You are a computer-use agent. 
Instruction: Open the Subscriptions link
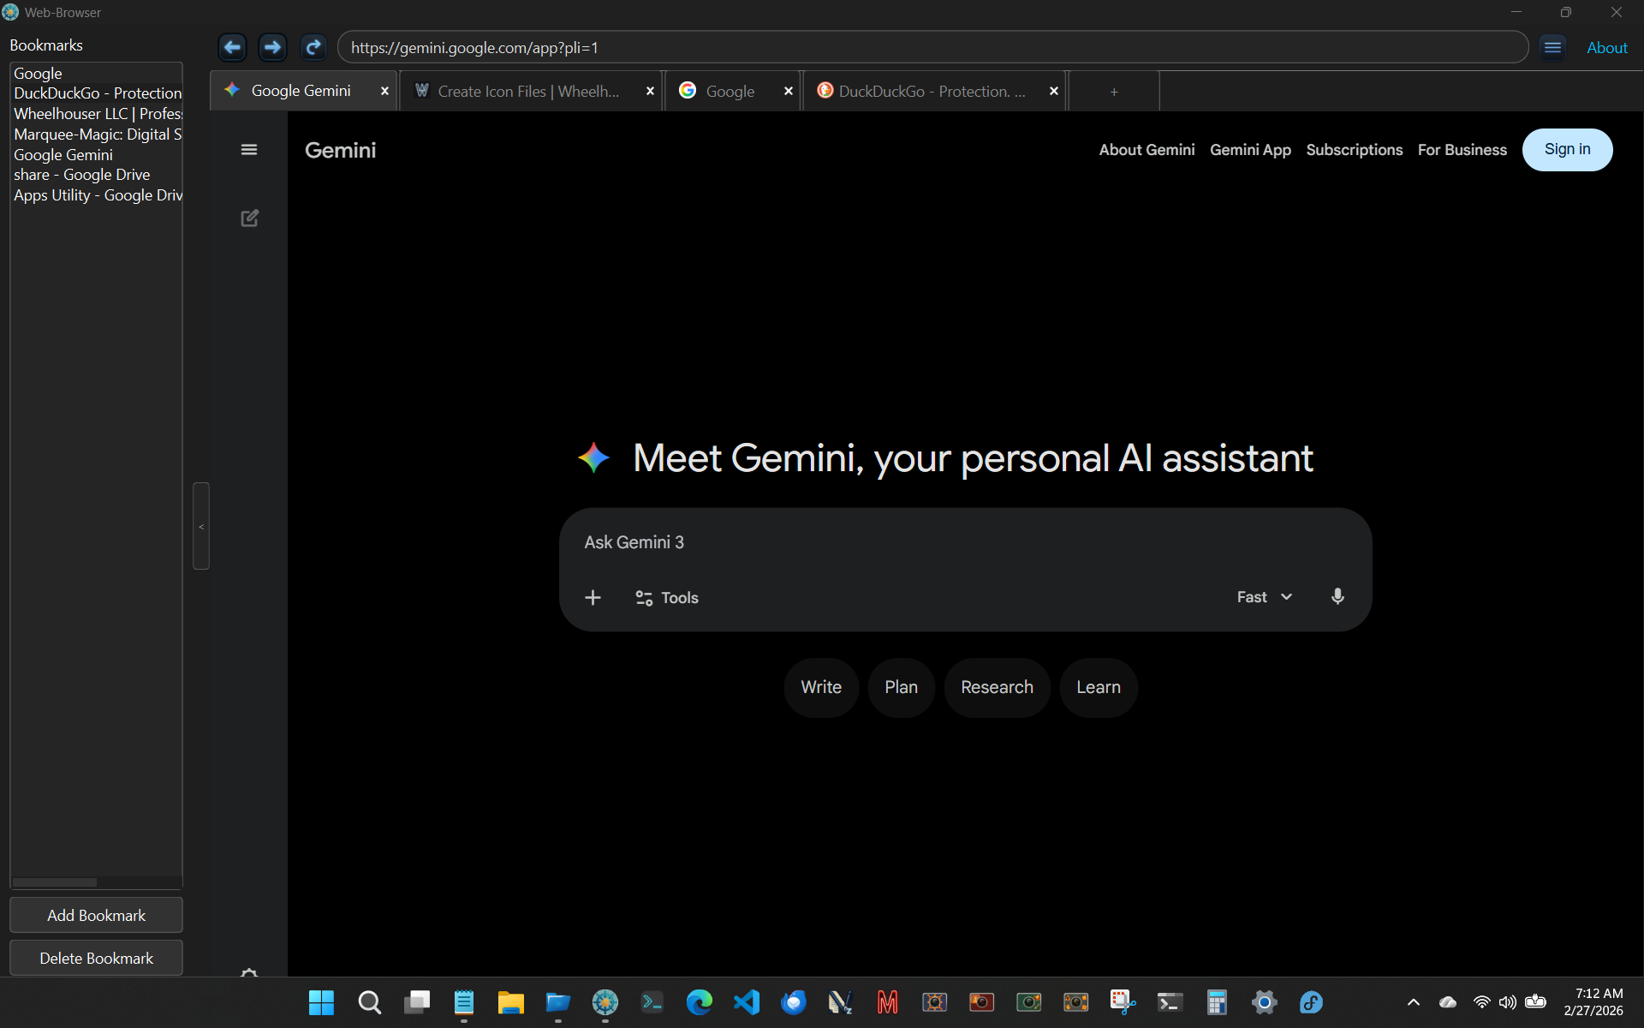click(1354, 150)
